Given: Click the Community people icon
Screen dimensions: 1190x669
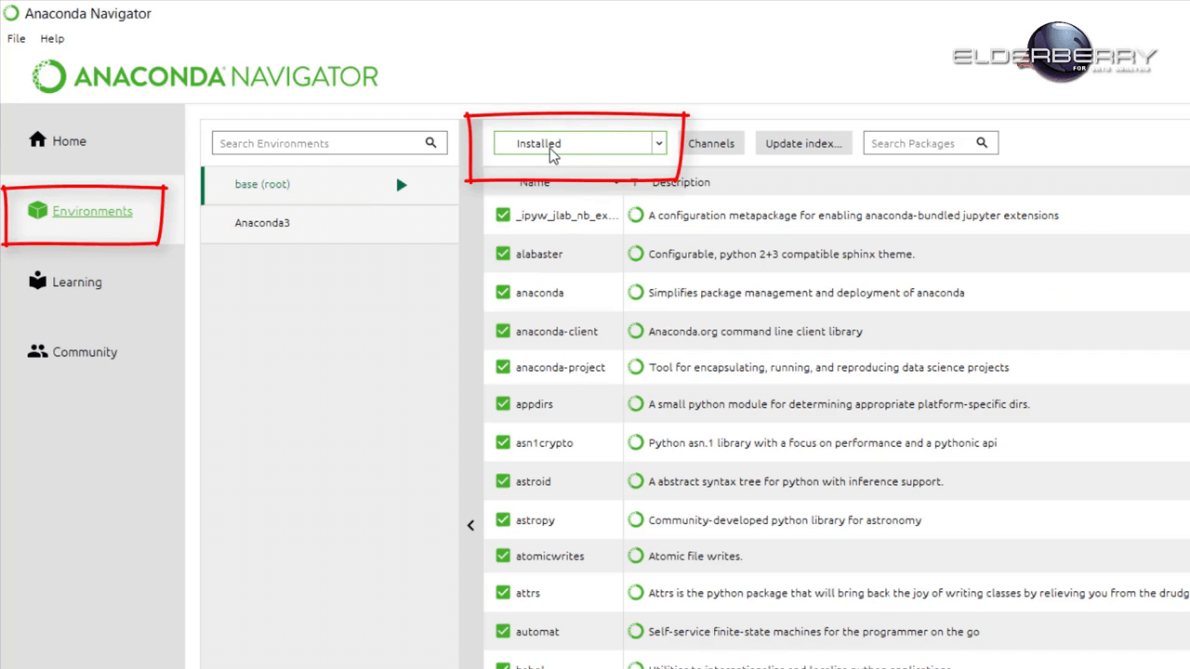Looking at the screenshot, I should pyautogui.click(x=37, y=352).
